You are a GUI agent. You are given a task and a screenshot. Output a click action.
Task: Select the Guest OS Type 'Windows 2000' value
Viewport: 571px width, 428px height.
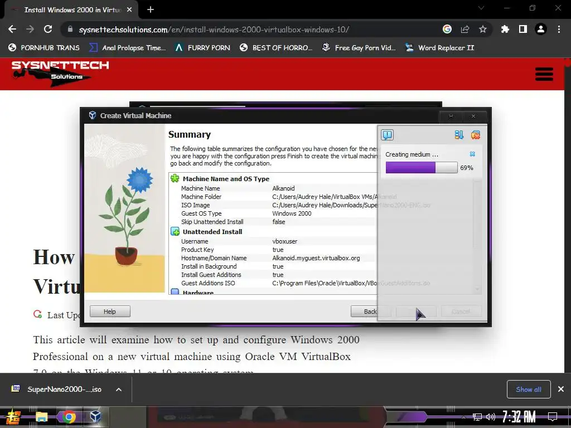click(x=292, y=213)
